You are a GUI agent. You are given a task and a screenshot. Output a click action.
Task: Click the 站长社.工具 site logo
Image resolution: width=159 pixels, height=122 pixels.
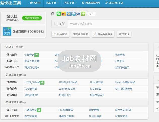pos(11,3)
